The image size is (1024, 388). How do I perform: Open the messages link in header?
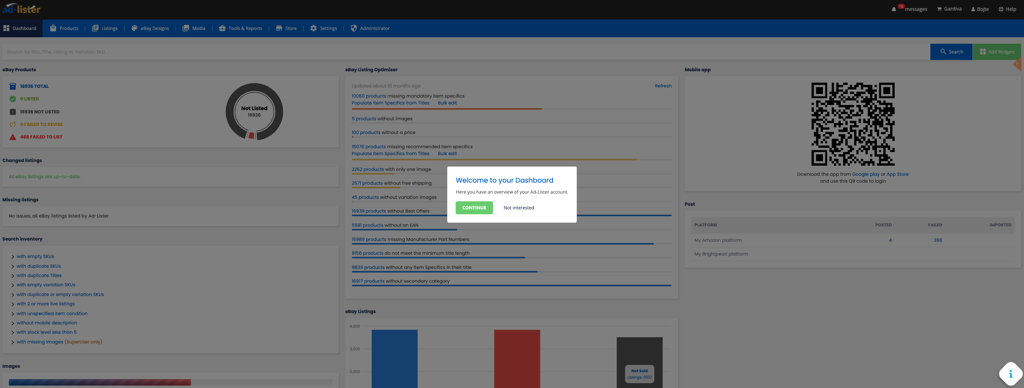pyautogui.click(x=916, y=9)
